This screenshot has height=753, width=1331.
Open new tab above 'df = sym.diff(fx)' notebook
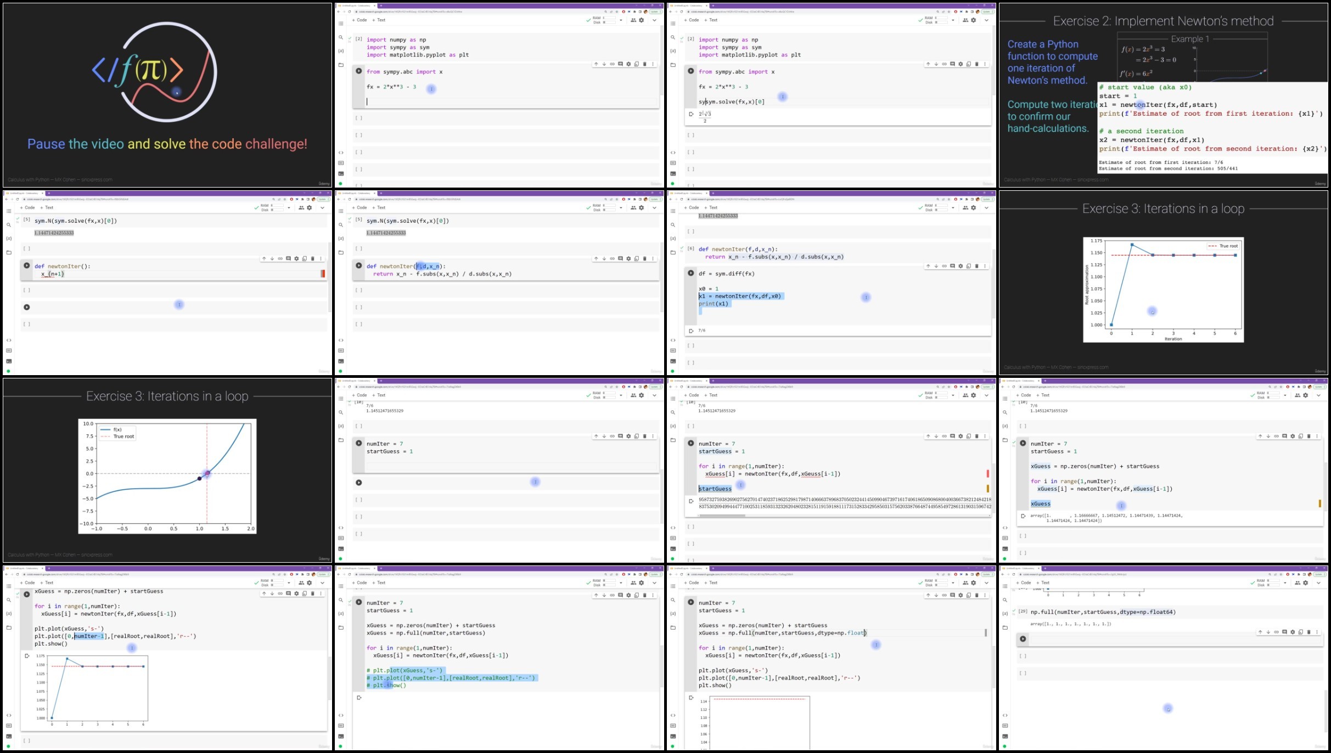tap(713, 193)
